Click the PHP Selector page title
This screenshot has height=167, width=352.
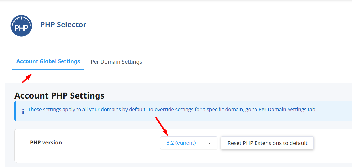pos(63,25)
